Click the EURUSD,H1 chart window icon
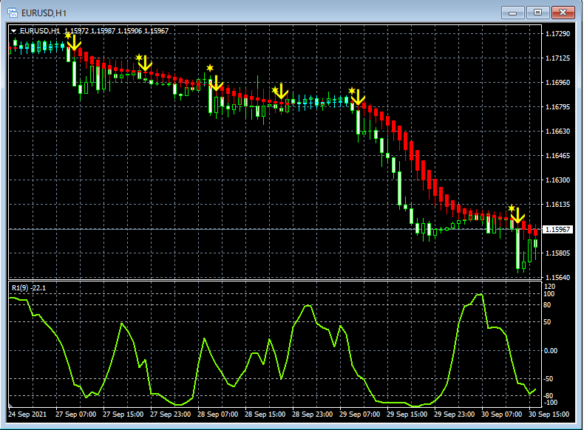584x430 pixels. coord(13,13)
